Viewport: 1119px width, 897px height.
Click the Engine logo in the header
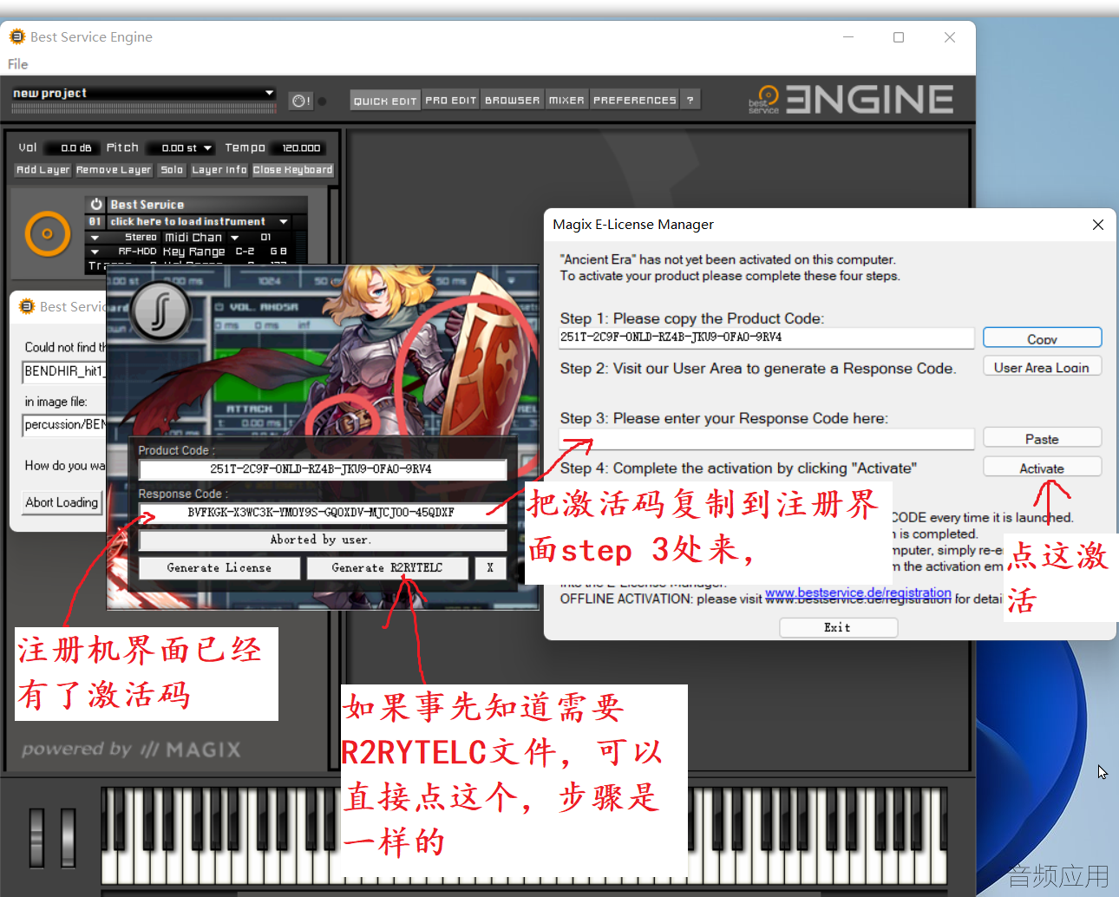coord(851,99)
